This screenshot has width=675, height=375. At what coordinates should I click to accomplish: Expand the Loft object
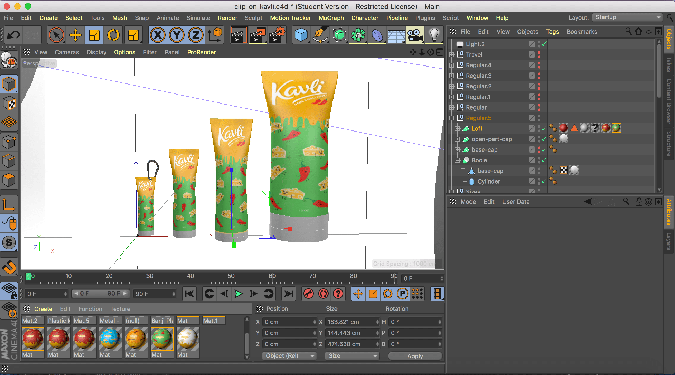point(458,129)
